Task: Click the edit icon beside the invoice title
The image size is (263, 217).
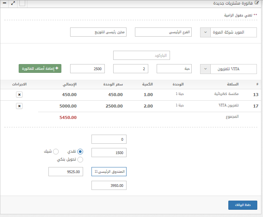Action: 258,3
